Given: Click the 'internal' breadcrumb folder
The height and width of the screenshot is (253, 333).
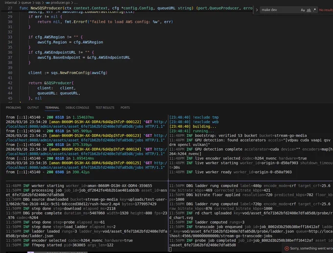Looking at the screenshot, I should (11, 2).
